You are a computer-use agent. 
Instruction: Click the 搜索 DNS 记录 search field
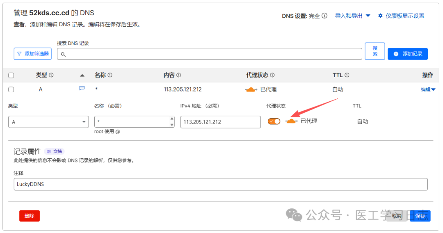(209, 54)
